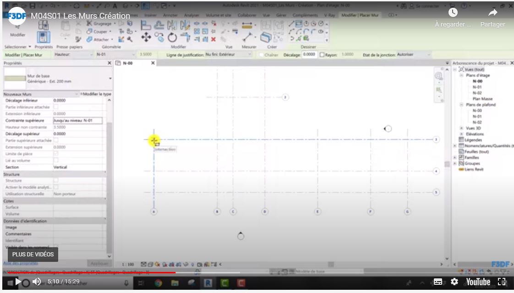514x293 pixels.
Task: Toggle the Limite de pièce checkbox
Action: coord(56,154)
